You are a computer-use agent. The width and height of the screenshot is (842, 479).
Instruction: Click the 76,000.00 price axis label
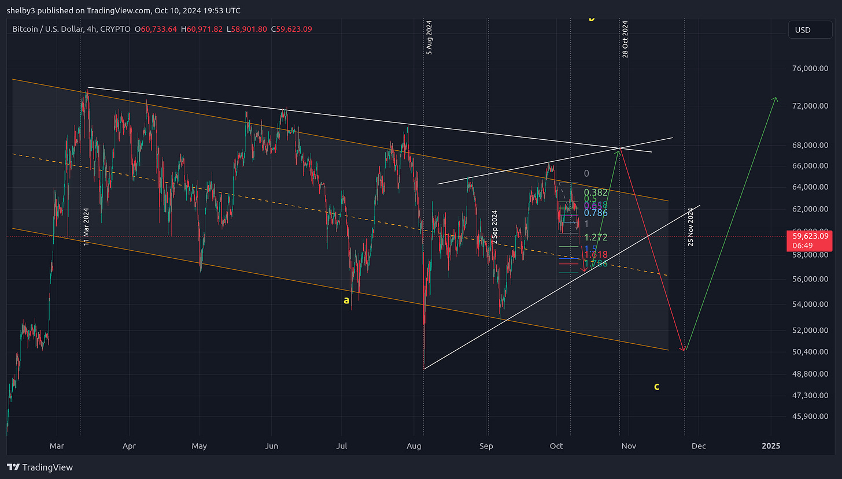click(x=810, y=69)
